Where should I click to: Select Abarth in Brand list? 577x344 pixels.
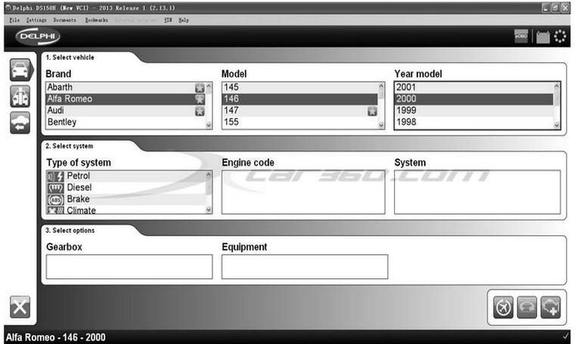[126, 88]
